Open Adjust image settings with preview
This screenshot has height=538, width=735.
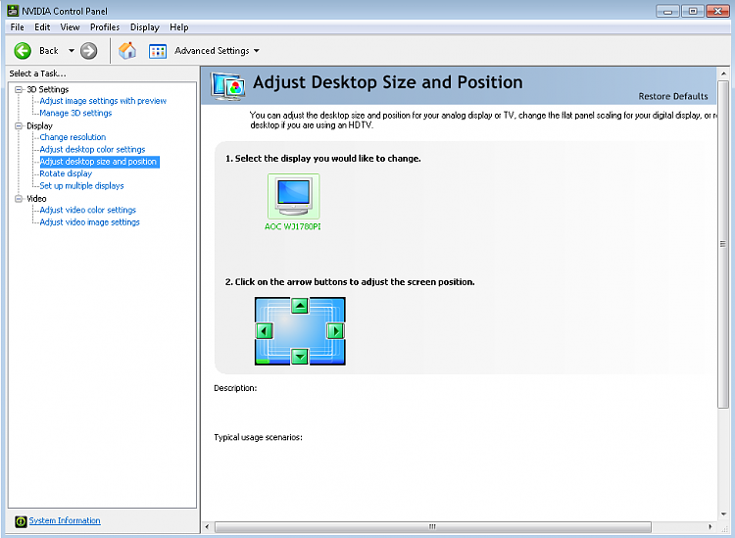103,101
